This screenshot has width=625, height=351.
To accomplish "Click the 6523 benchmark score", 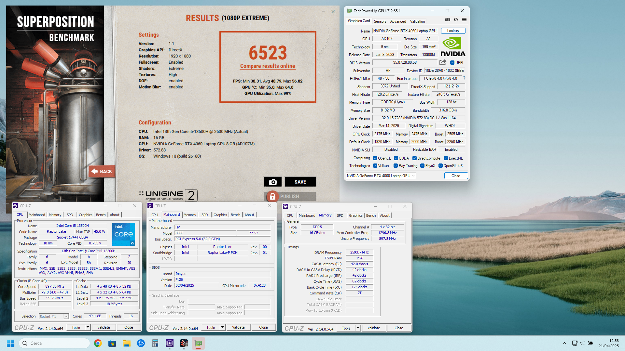I will (x=268, y=53).
